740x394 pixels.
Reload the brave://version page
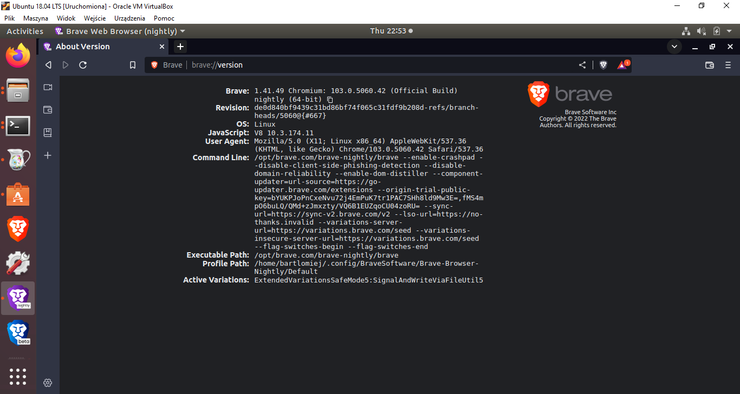tap(82, 64)
